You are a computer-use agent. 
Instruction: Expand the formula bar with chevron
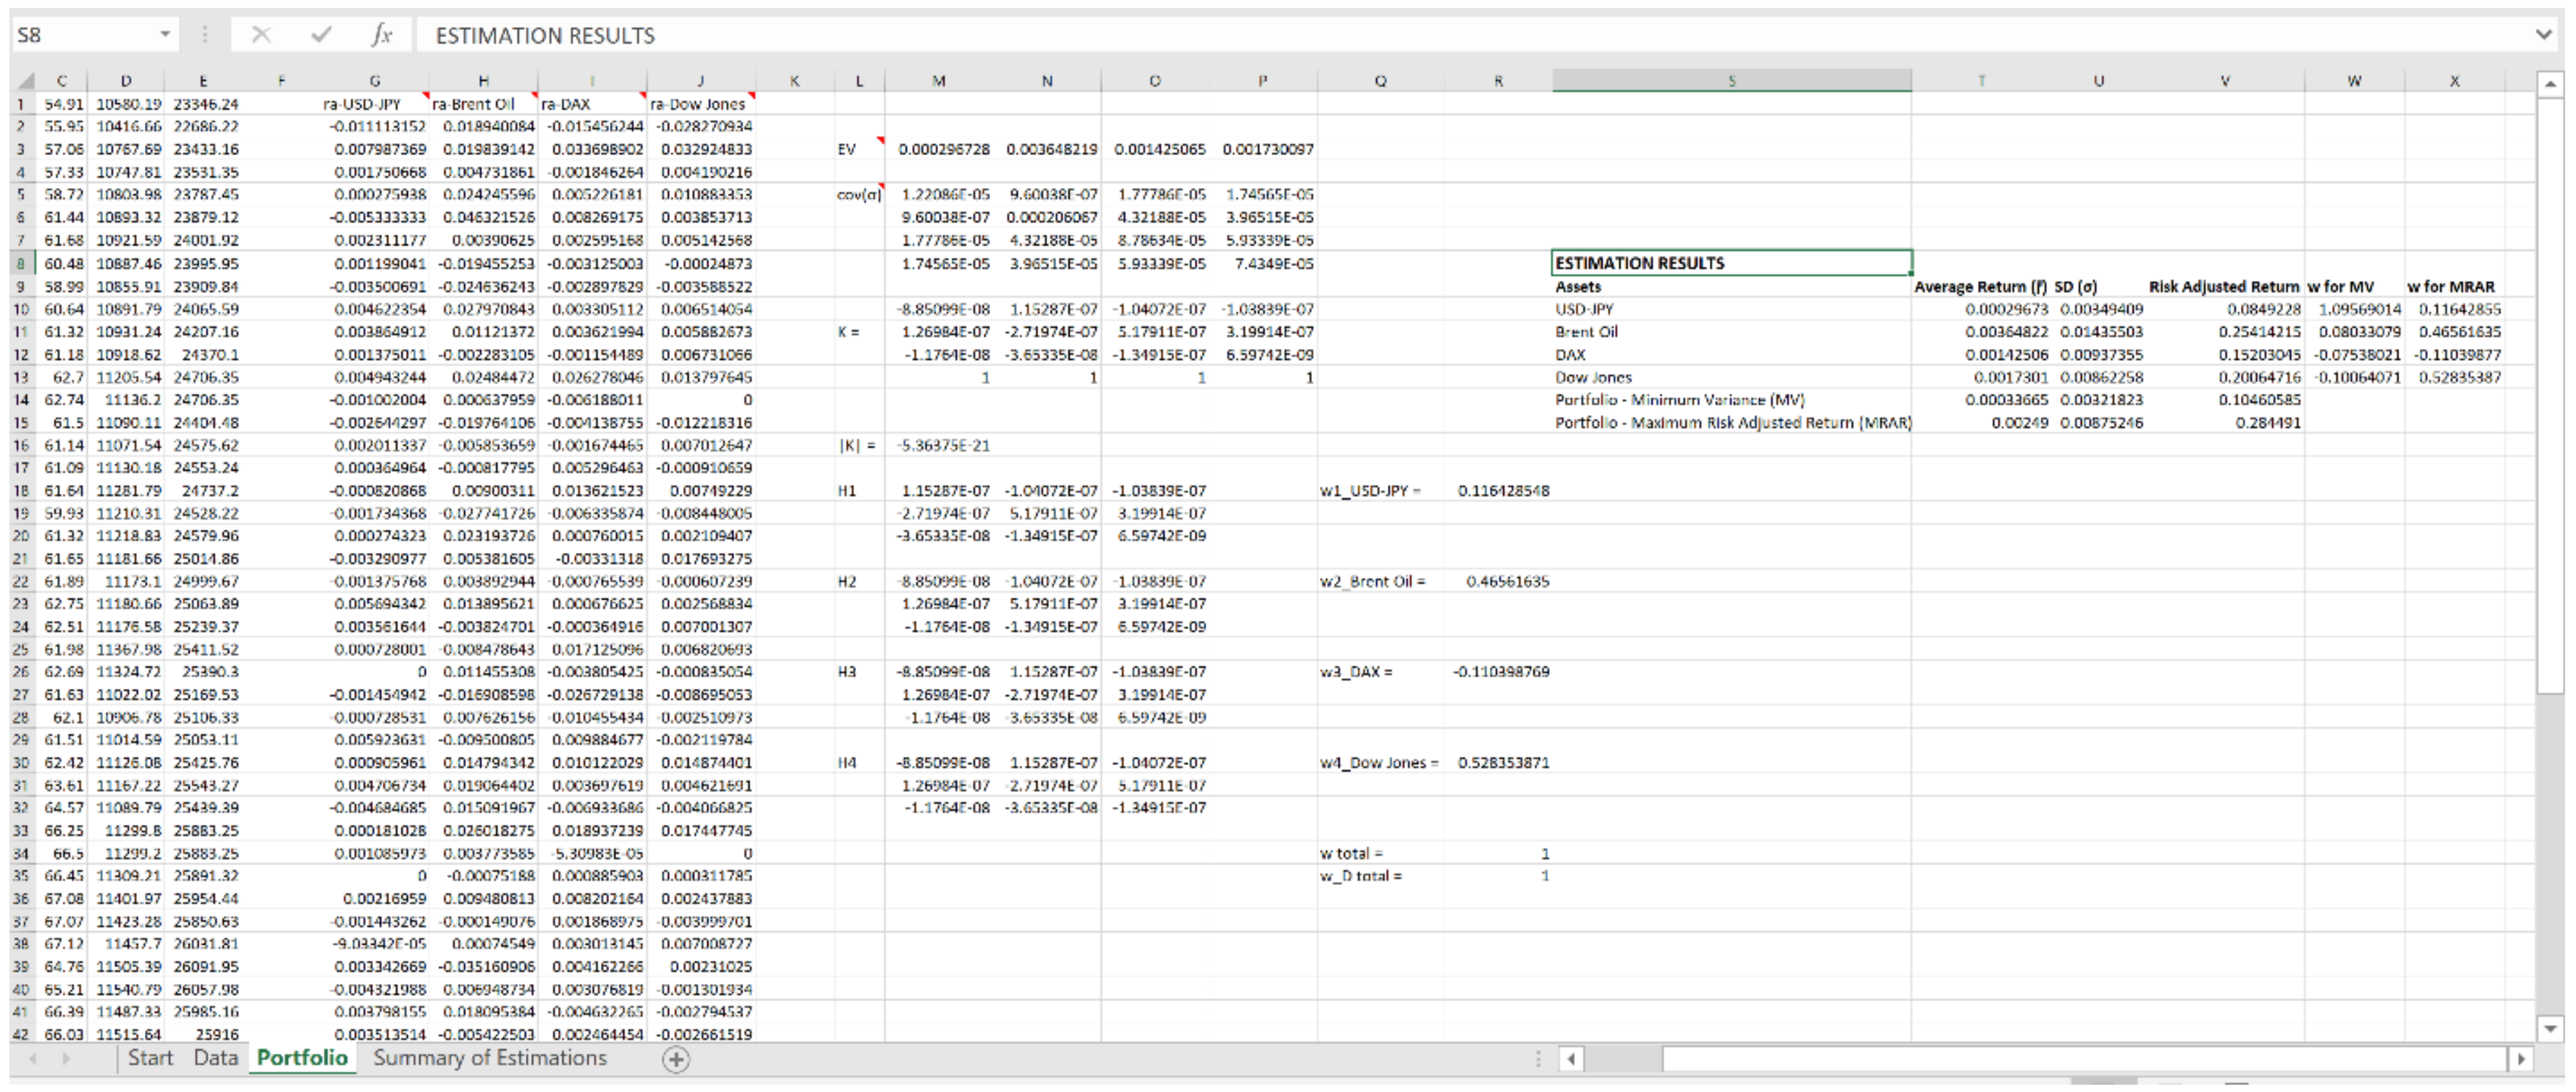2544,35
